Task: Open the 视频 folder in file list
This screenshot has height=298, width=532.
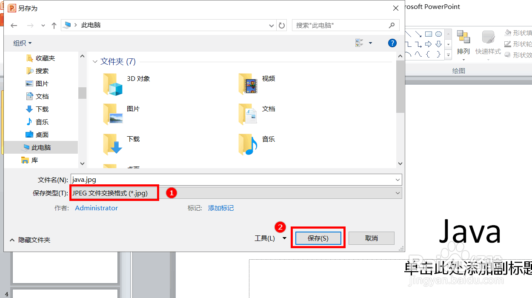Action: (x=257, y=83)
